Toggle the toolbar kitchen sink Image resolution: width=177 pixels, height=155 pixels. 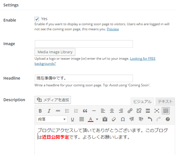tap(166, 111)
